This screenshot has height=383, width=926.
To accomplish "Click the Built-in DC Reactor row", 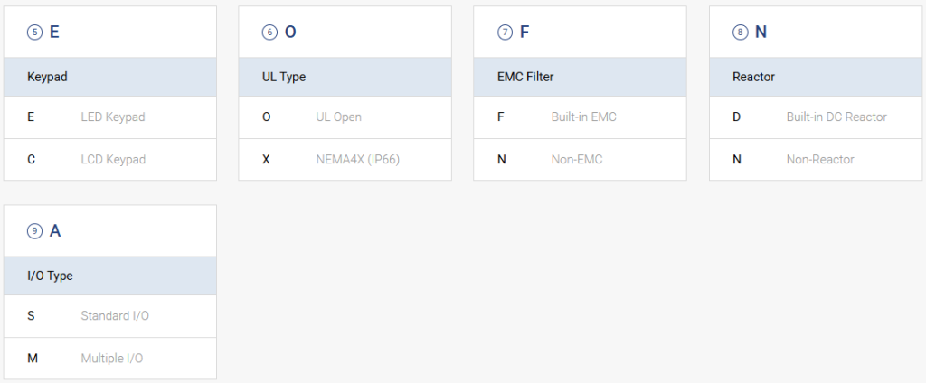I will [815, 117].
